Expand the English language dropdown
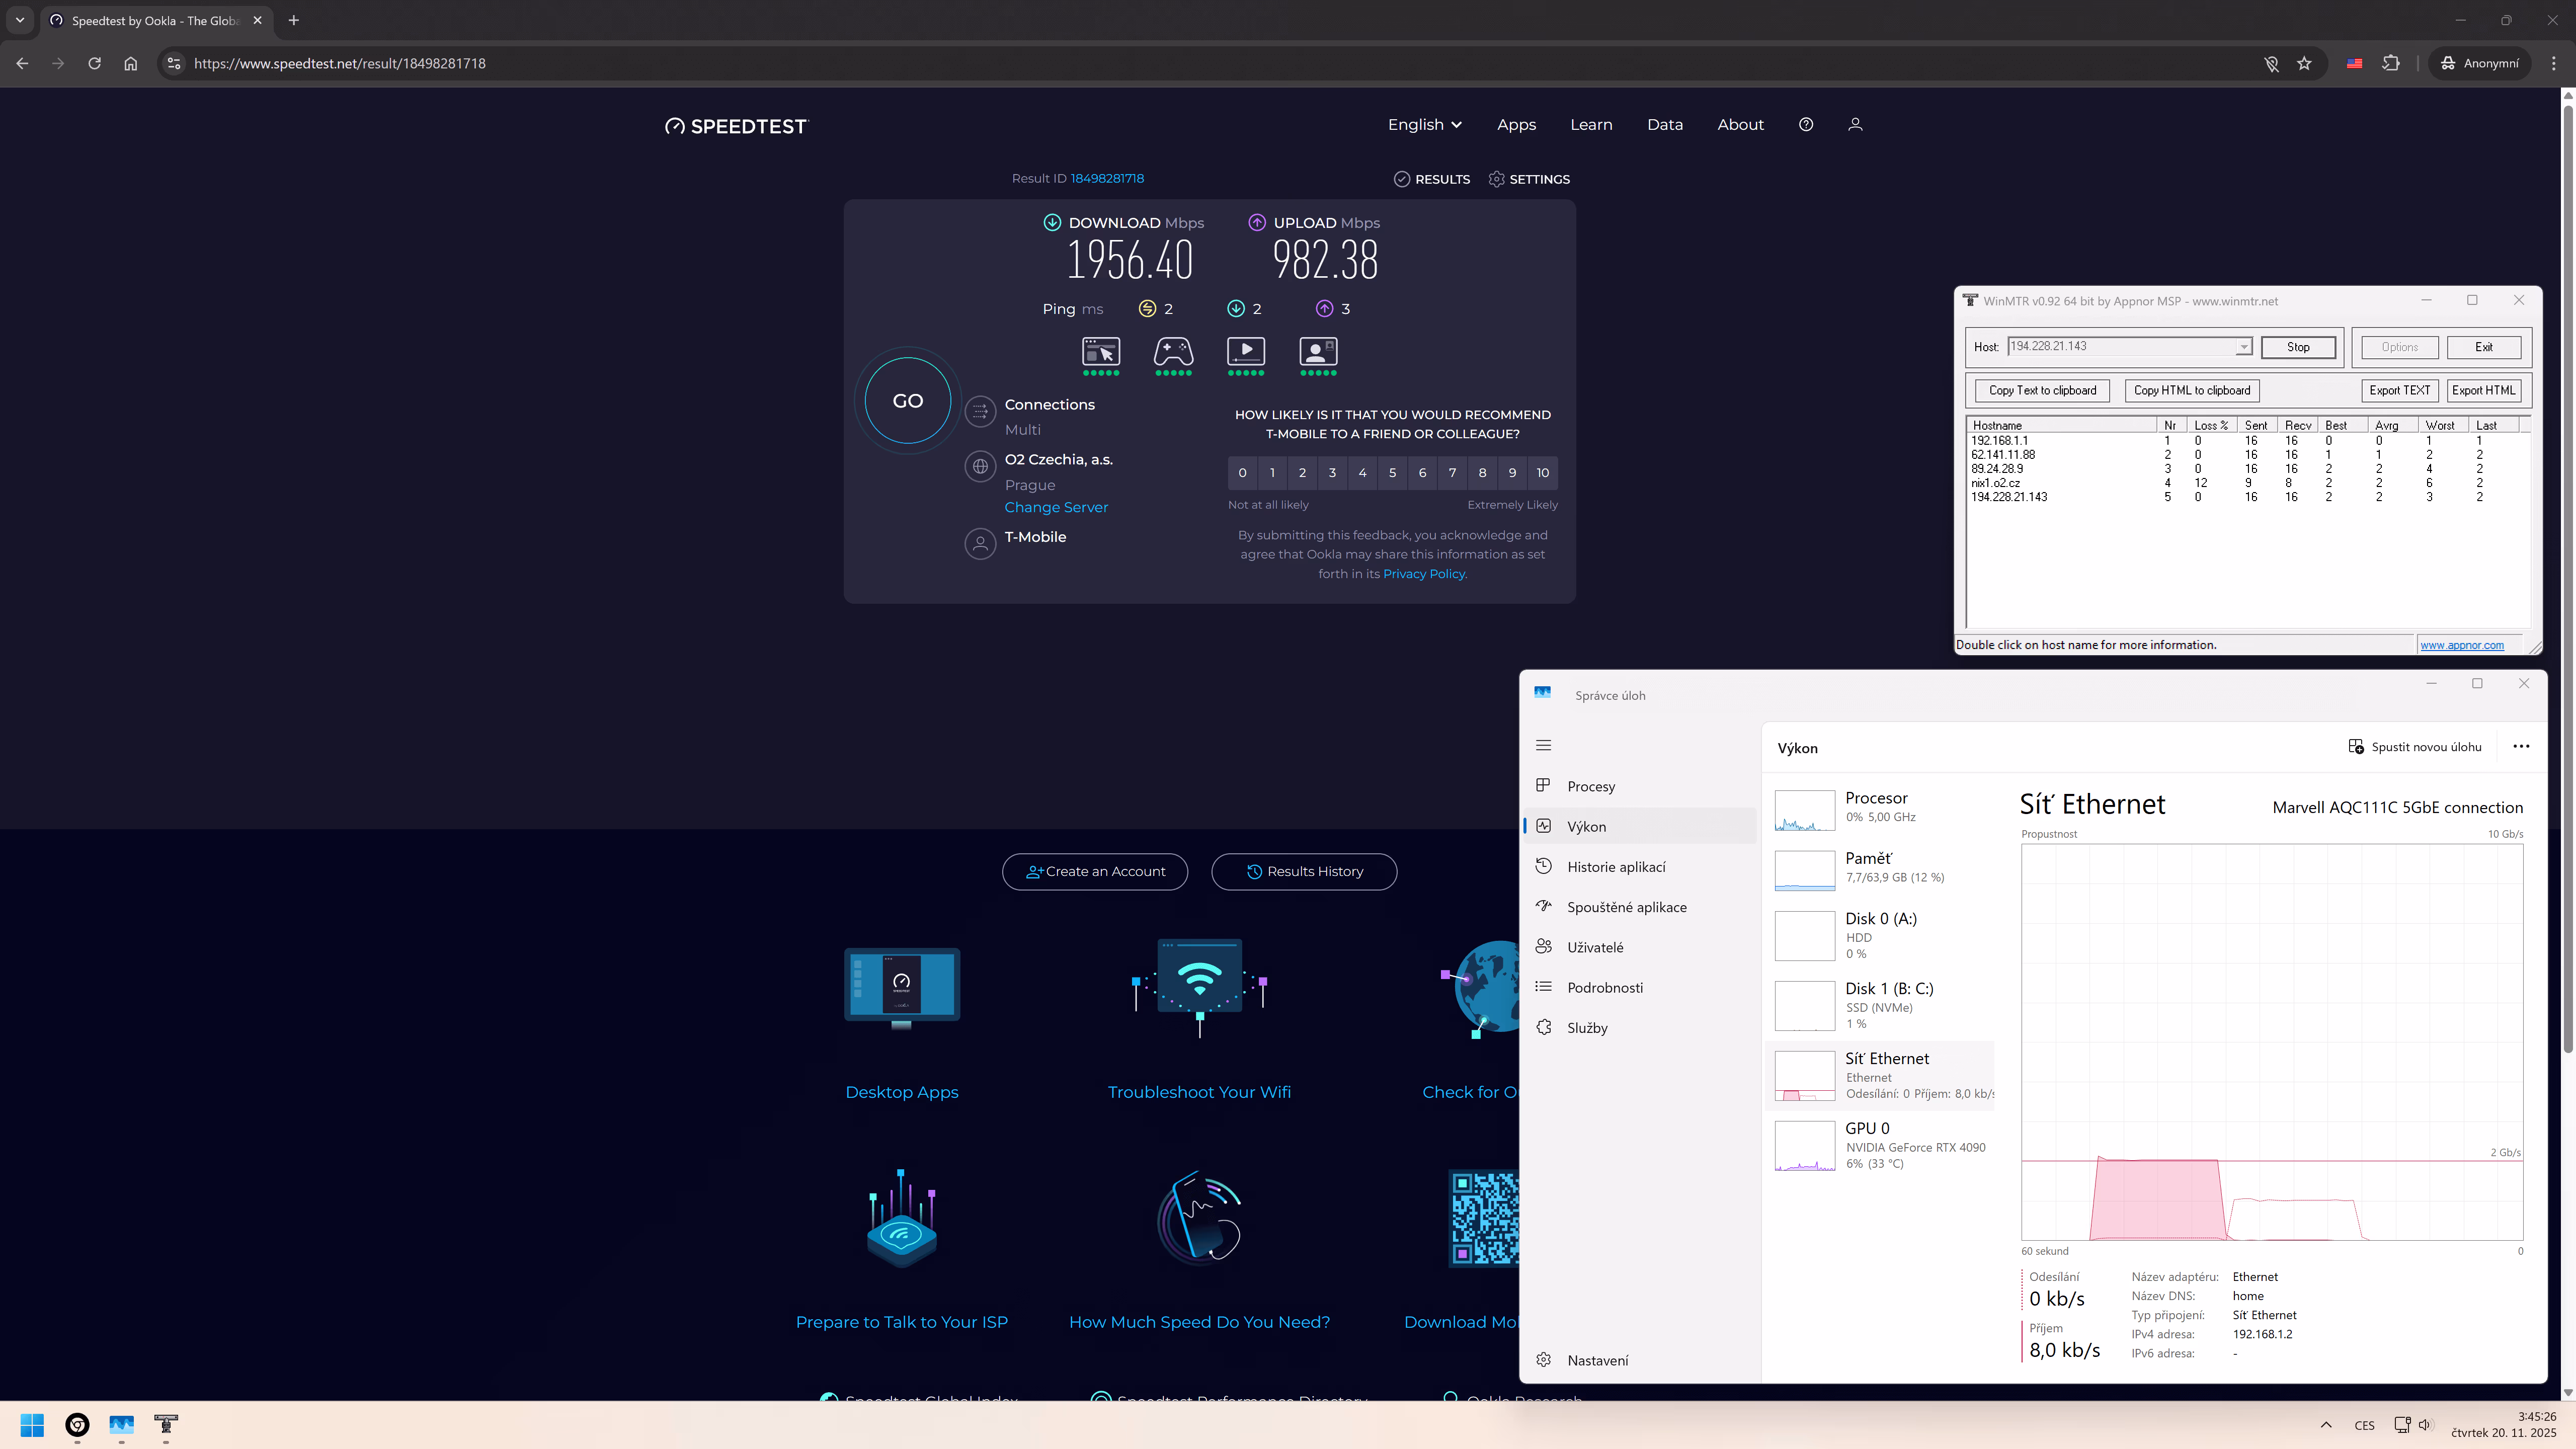Screen dimensions: 2576x1449 1424,125
